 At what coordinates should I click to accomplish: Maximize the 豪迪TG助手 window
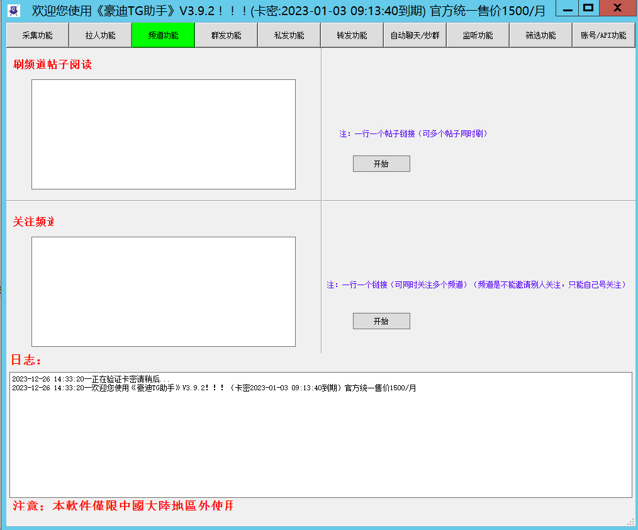pyautogui.click(x=588, y=8)
